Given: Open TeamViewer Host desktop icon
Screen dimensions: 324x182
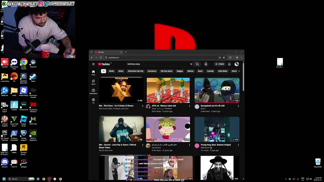Looking at the screenshot, I should pos(14,64).
